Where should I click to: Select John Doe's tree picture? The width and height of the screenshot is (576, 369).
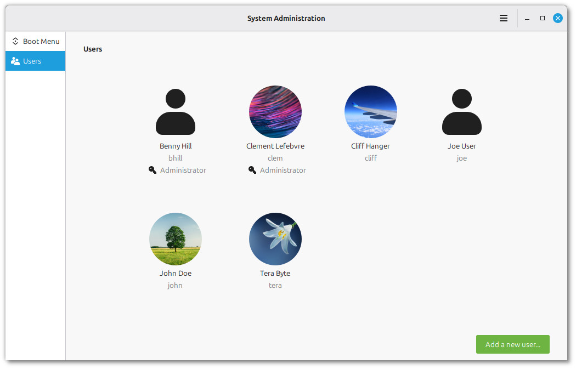click(176, 239)
